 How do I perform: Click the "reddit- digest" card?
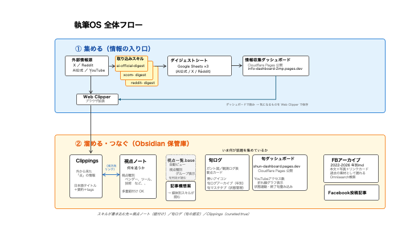pyautogui.click(x=143, y=83)
